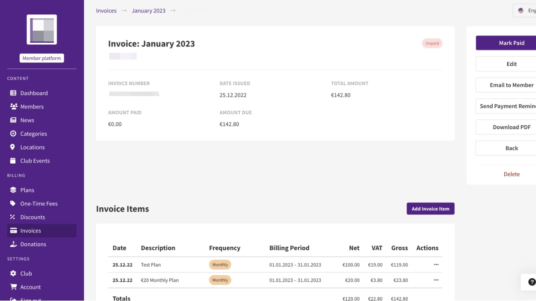The width and height of the screenshot is (536, 301).
Task: Click the Discounts percent icon
Action: (x=12, y=217)
